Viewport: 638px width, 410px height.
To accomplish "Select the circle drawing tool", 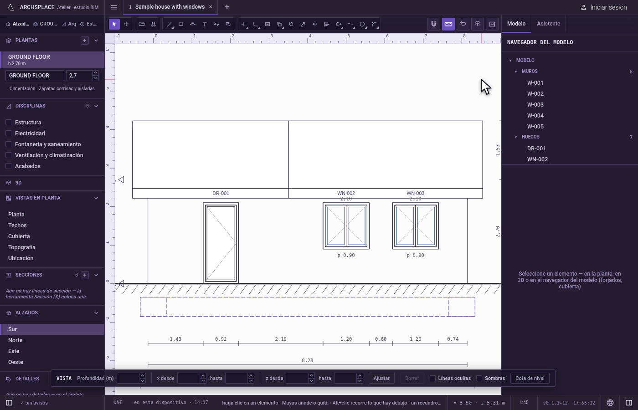I will tap(362, 24).
